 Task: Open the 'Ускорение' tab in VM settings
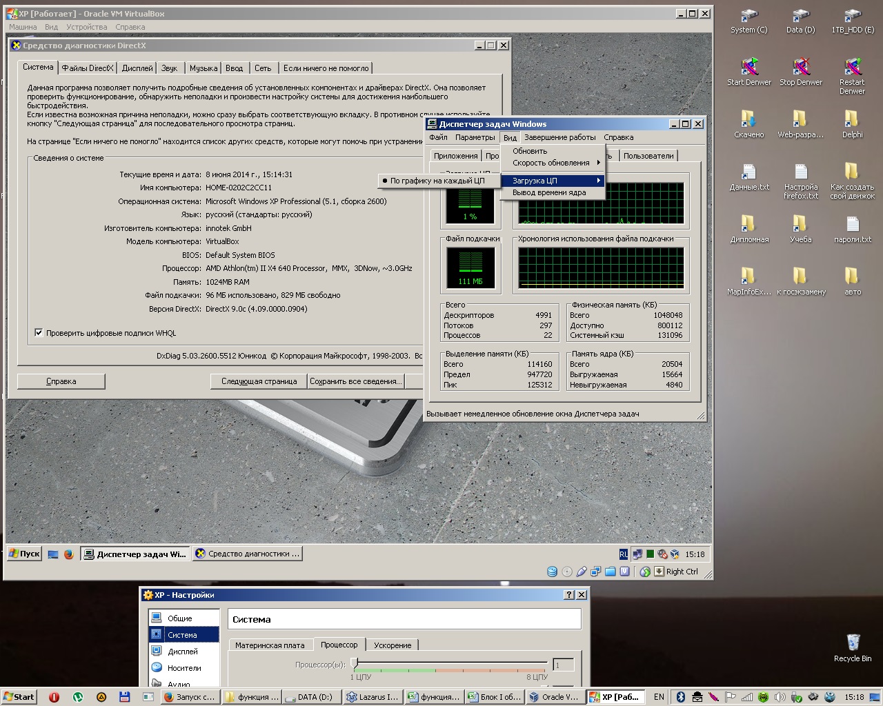[x=393, y=645]
